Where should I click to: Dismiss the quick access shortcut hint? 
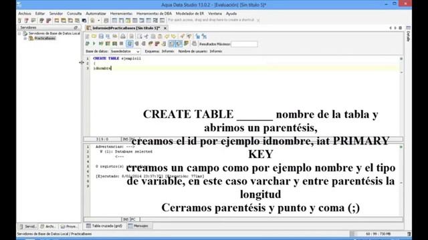258,20
